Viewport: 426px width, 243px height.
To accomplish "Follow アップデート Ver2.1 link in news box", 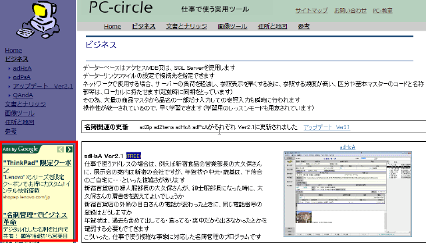I will point(327,127).
